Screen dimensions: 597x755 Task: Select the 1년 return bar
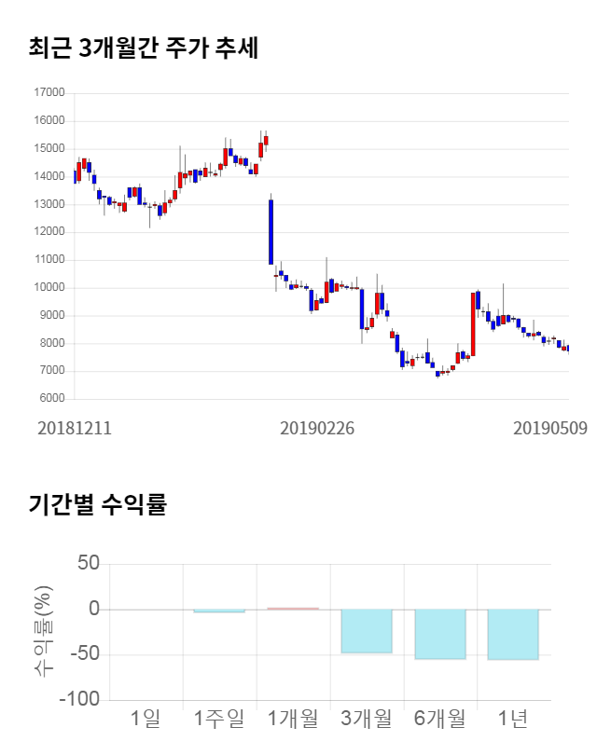(x=513, y=635)
